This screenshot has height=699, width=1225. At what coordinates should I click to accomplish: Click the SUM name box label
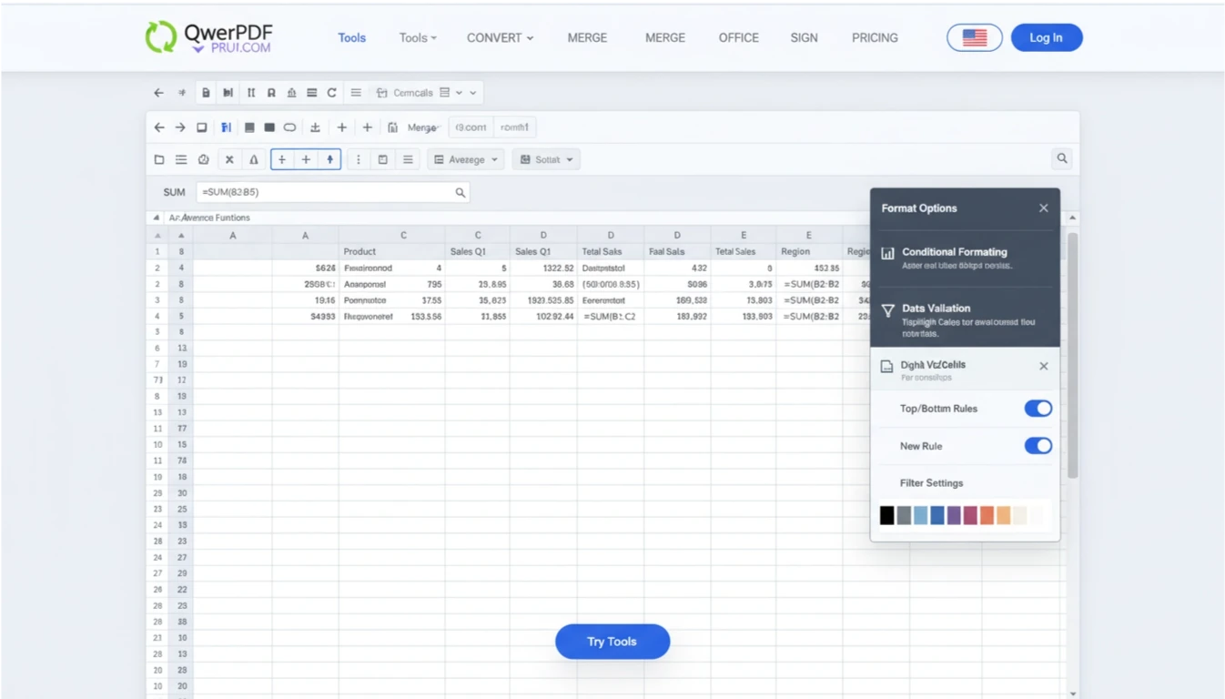click(174, 192)
